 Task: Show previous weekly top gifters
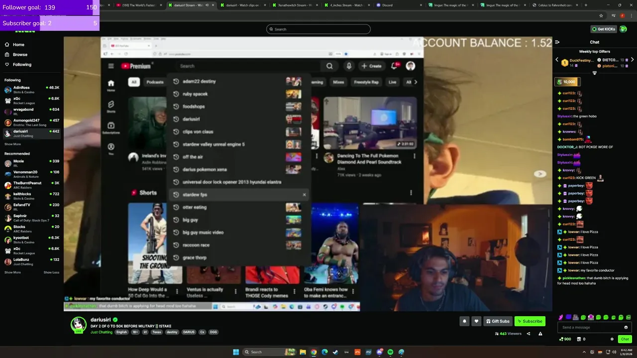pyautogui.click(x=557, y=60)
